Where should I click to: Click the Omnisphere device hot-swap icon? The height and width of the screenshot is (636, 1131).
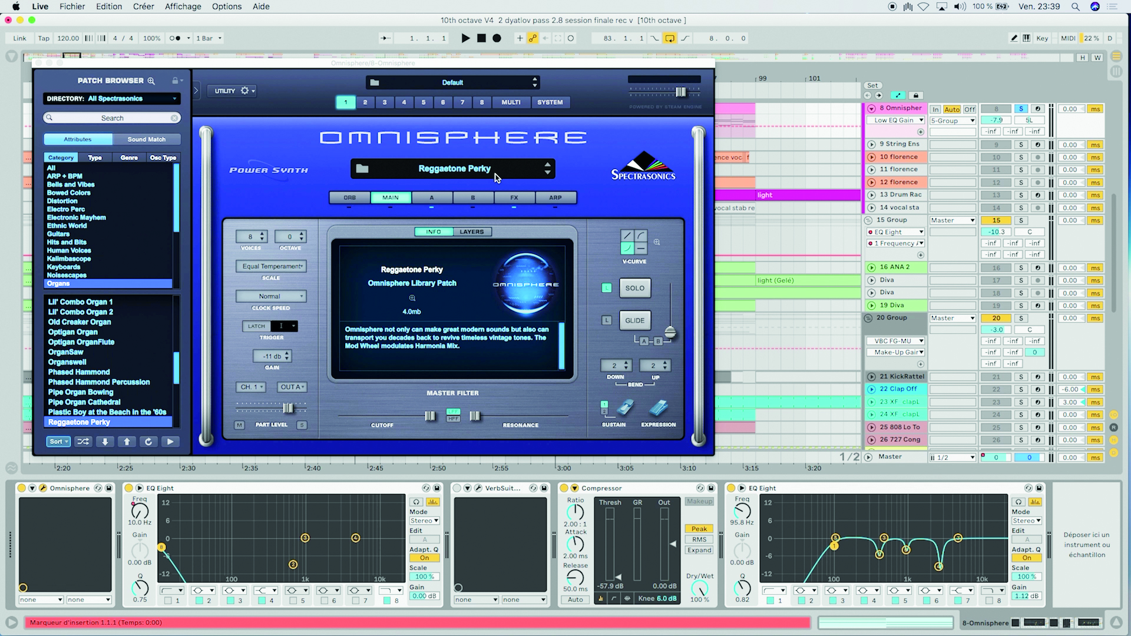(x=98, y=488)
